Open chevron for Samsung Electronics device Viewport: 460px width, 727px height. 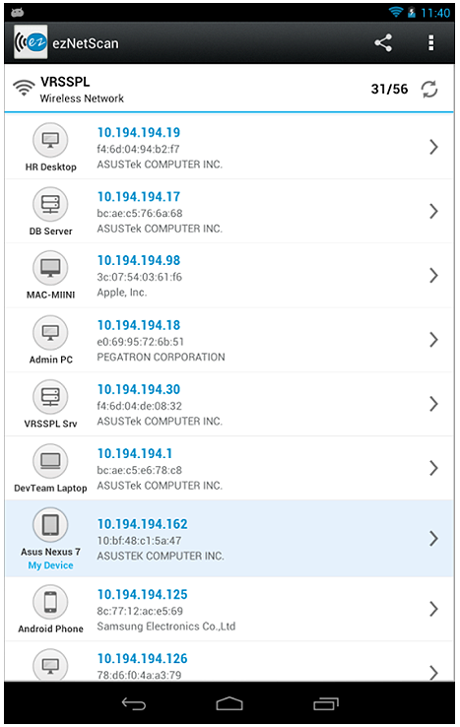(433, 609)
